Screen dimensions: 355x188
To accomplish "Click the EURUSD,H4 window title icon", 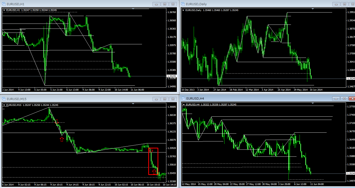I will pyautogui.click(x=183, y=98).
